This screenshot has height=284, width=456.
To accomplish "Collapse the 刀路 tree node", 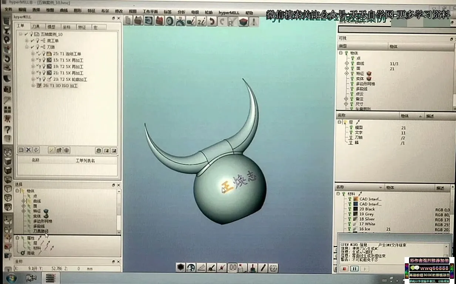I will (27, 47).
